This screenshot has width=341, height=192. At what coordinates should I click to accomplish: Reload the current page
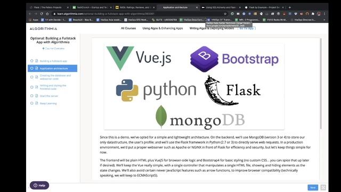coord(42,14)
